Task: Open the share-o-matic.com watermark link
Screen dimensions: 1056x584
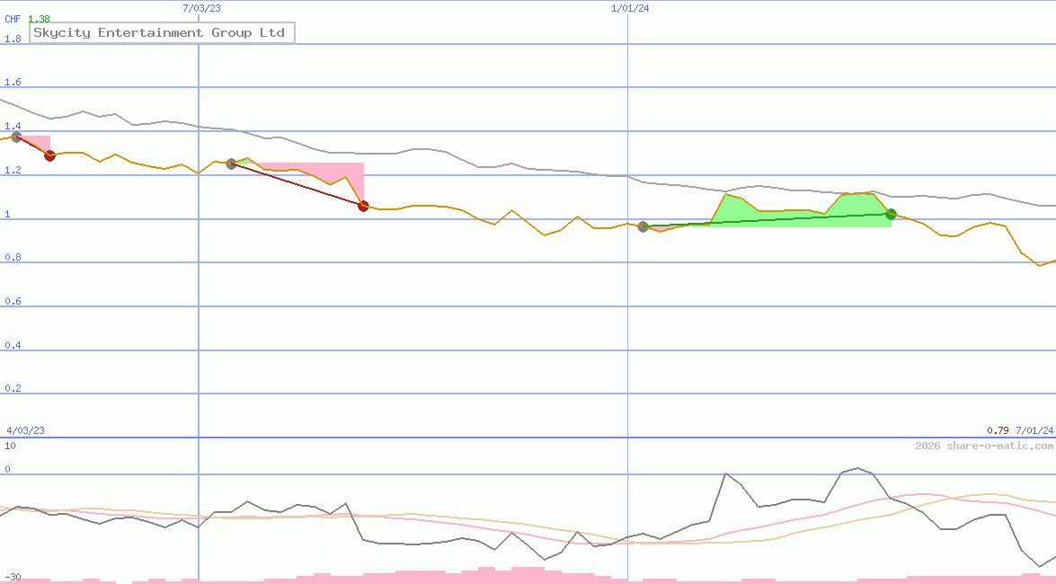Action: coord(984,446)
